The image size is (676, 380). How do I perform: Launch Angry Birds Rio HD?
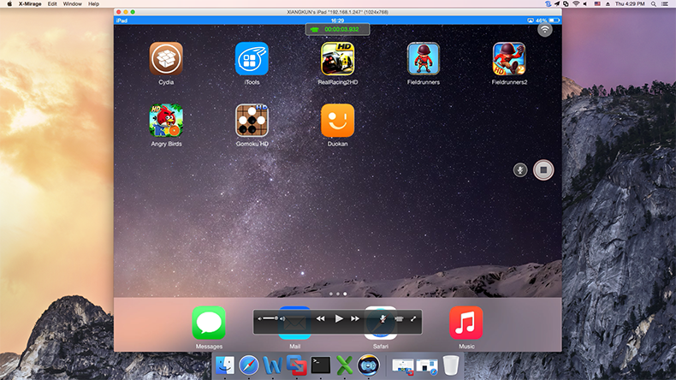[x=166, y=121]
